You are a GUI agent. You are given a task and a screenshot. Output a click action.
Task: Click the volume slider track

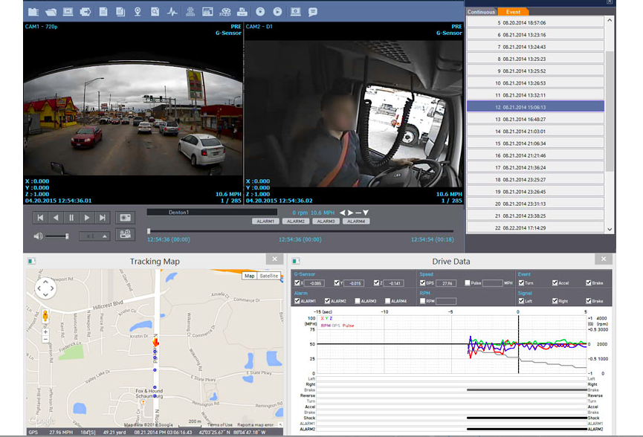56,236
